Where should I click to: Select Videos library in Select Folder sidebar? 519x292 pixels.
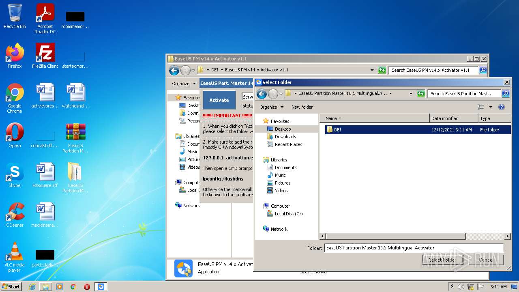pyautogui.click(x=277, y=191)
